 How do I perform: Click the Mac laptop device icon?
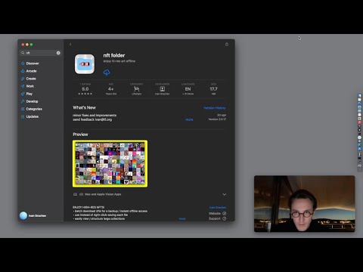tap(75, 194)
